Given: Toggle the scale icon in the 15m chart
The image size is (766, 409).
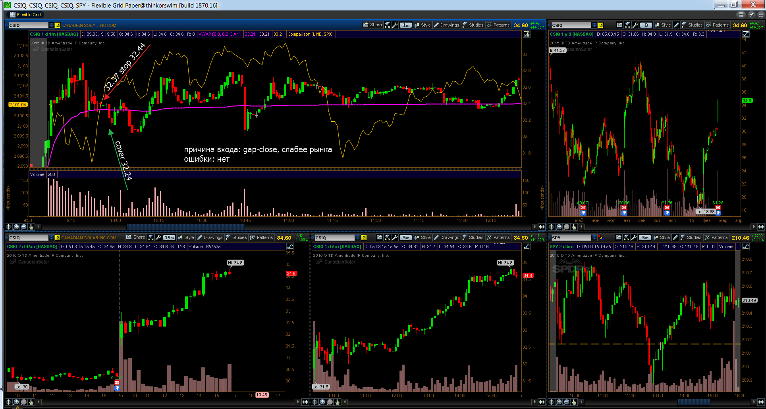Looking at the screenshot, I should tap(290, 247).
